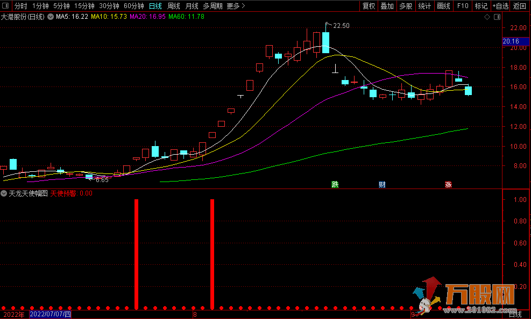Switch to 分时 intraday view
Viewport: 531px width, 319px height.
(20, 6)
